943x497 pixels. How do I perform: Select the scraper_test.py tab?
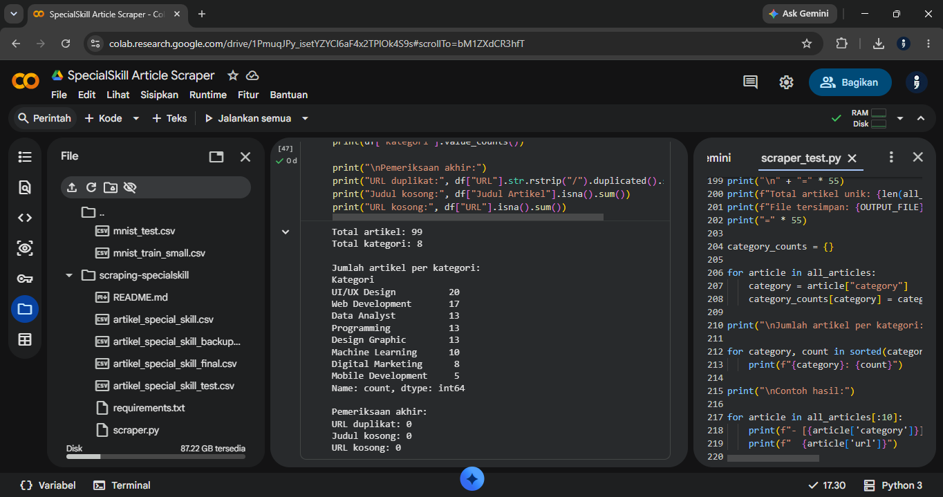pyautogui.click(x=801, y=158)
